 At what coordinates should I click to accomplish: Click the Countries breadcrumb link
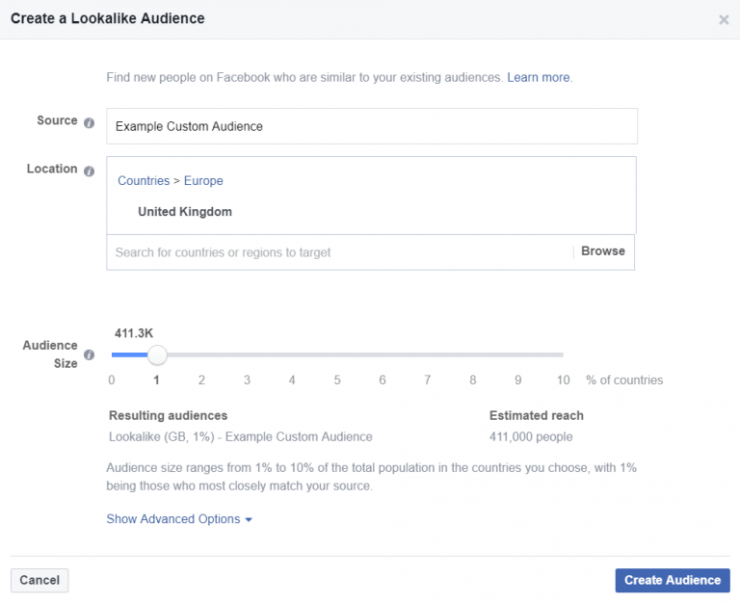(143, 181)
